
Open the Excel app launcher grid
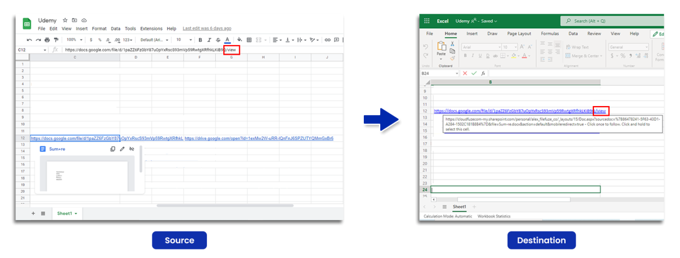[x=427, y=21]
